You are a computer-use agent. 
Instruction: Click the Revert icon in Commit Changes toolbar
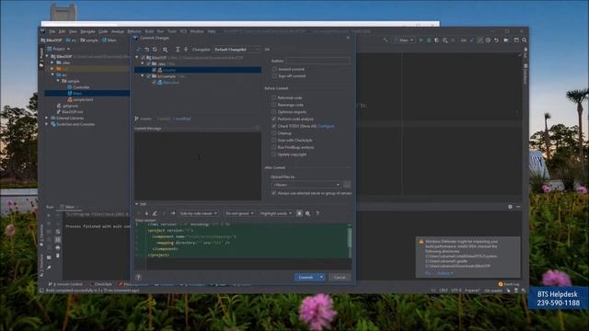pos(147,50)
